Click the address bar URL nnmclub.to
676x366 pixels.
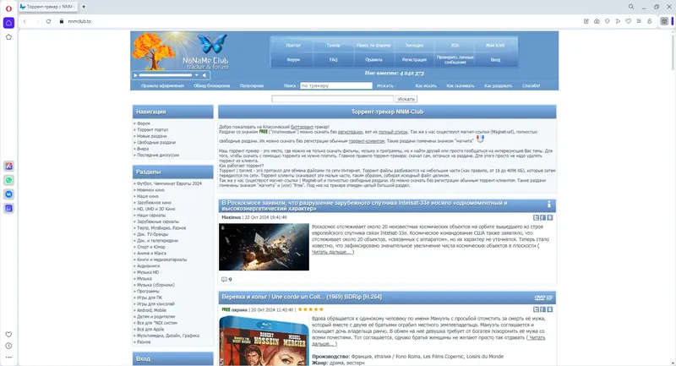coord(79,21)
